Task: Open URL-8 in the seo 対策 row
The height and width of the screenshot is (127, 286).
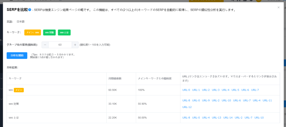Action: tap(186, 100)
